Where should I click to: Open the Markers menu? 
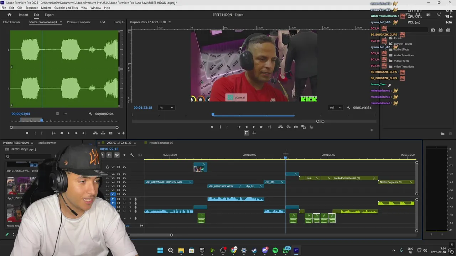46,8
